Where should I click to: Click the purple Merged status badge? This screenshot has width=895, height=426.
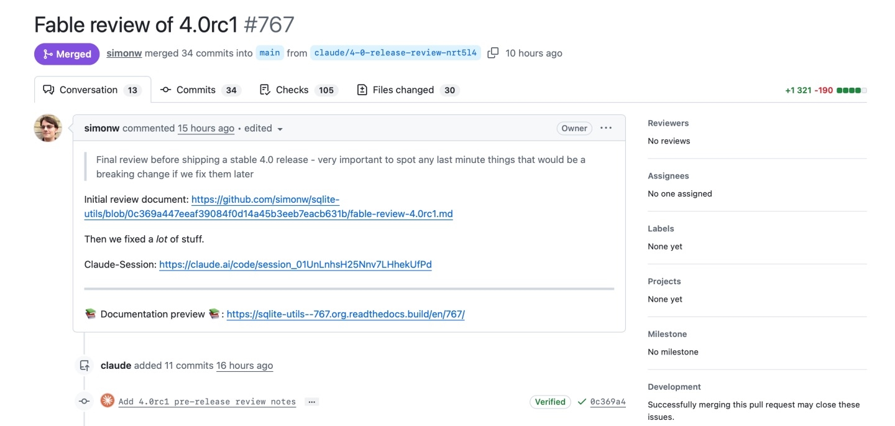pyautogui.click(x=67, y=54)
